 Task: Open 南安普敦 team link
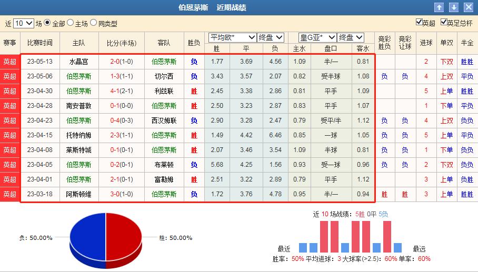[x=78, y=106]
